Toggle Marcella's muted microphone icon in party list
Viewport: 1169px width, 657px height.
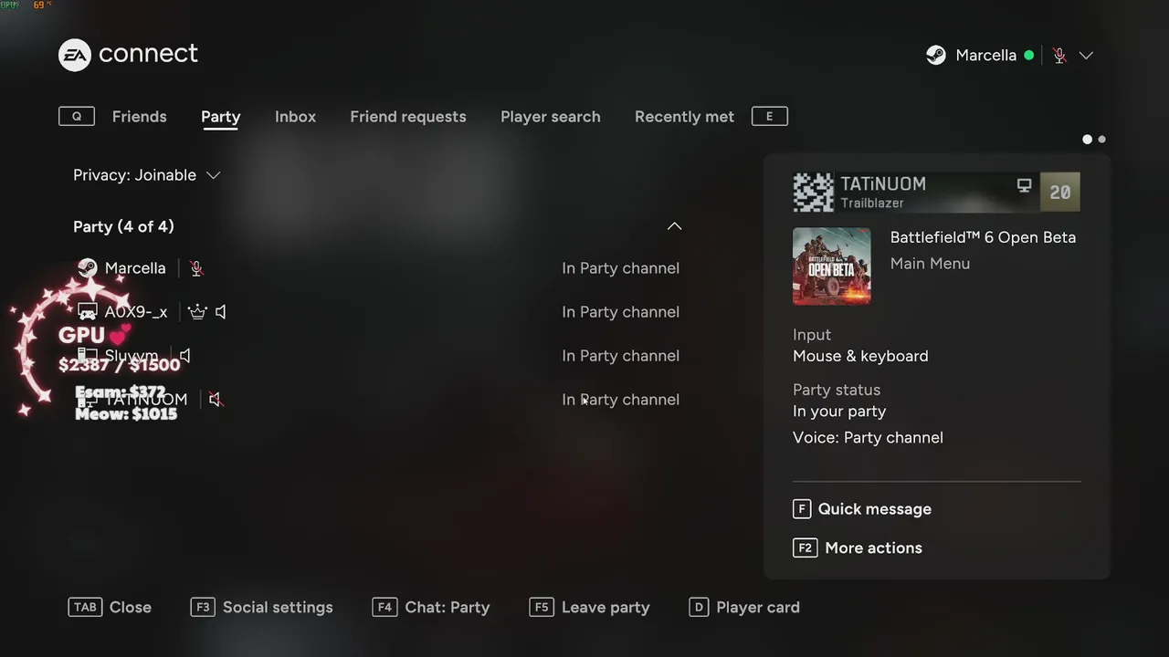pos(196,268)
